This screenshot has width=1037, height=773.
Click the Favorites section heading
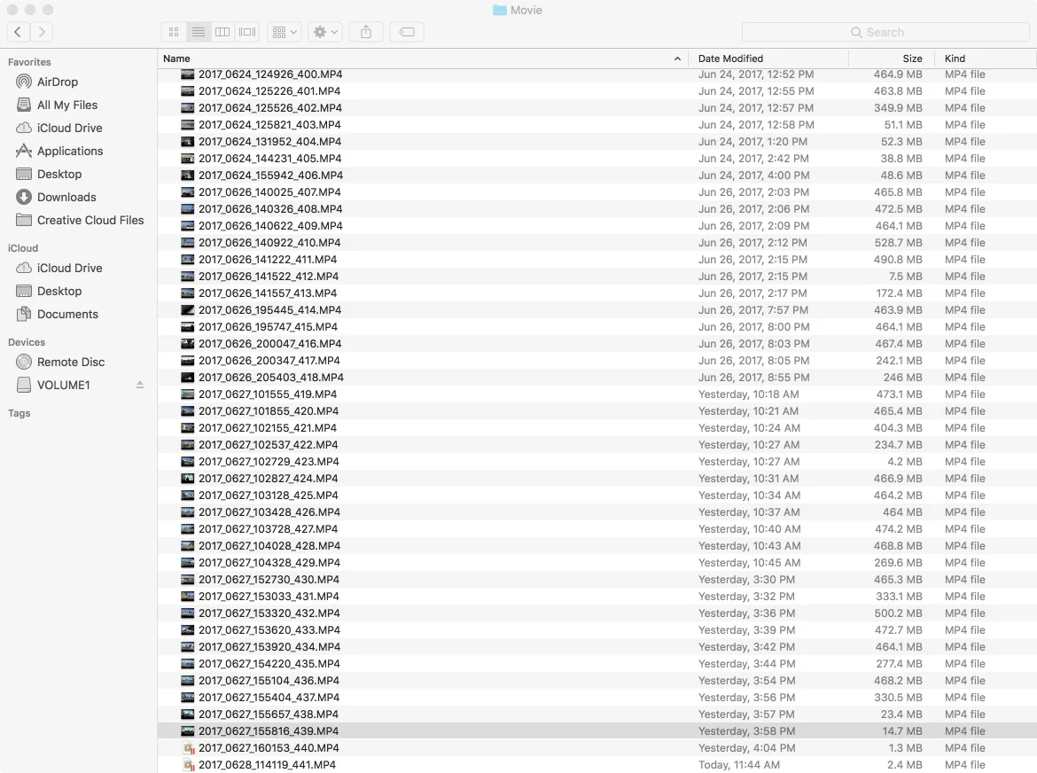29,62
